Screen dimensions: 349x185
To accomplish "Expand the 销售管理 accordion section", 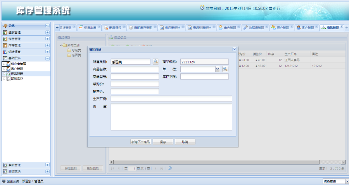I will point(47,39).
